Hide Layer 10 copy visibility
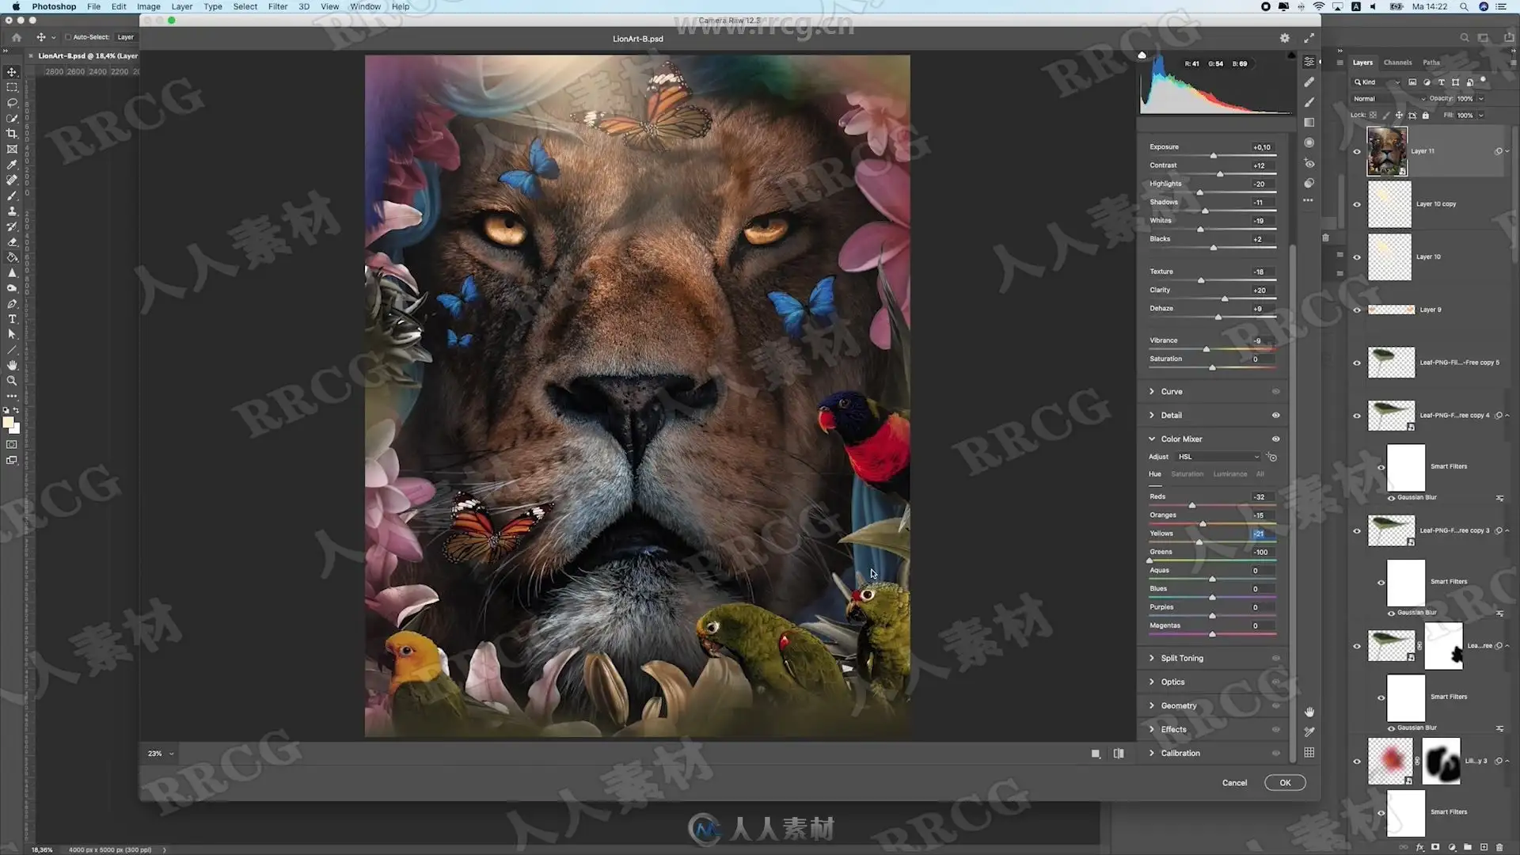Image resolution: width=1520 pixels, height=855 pixels. tap(1357, 204)
